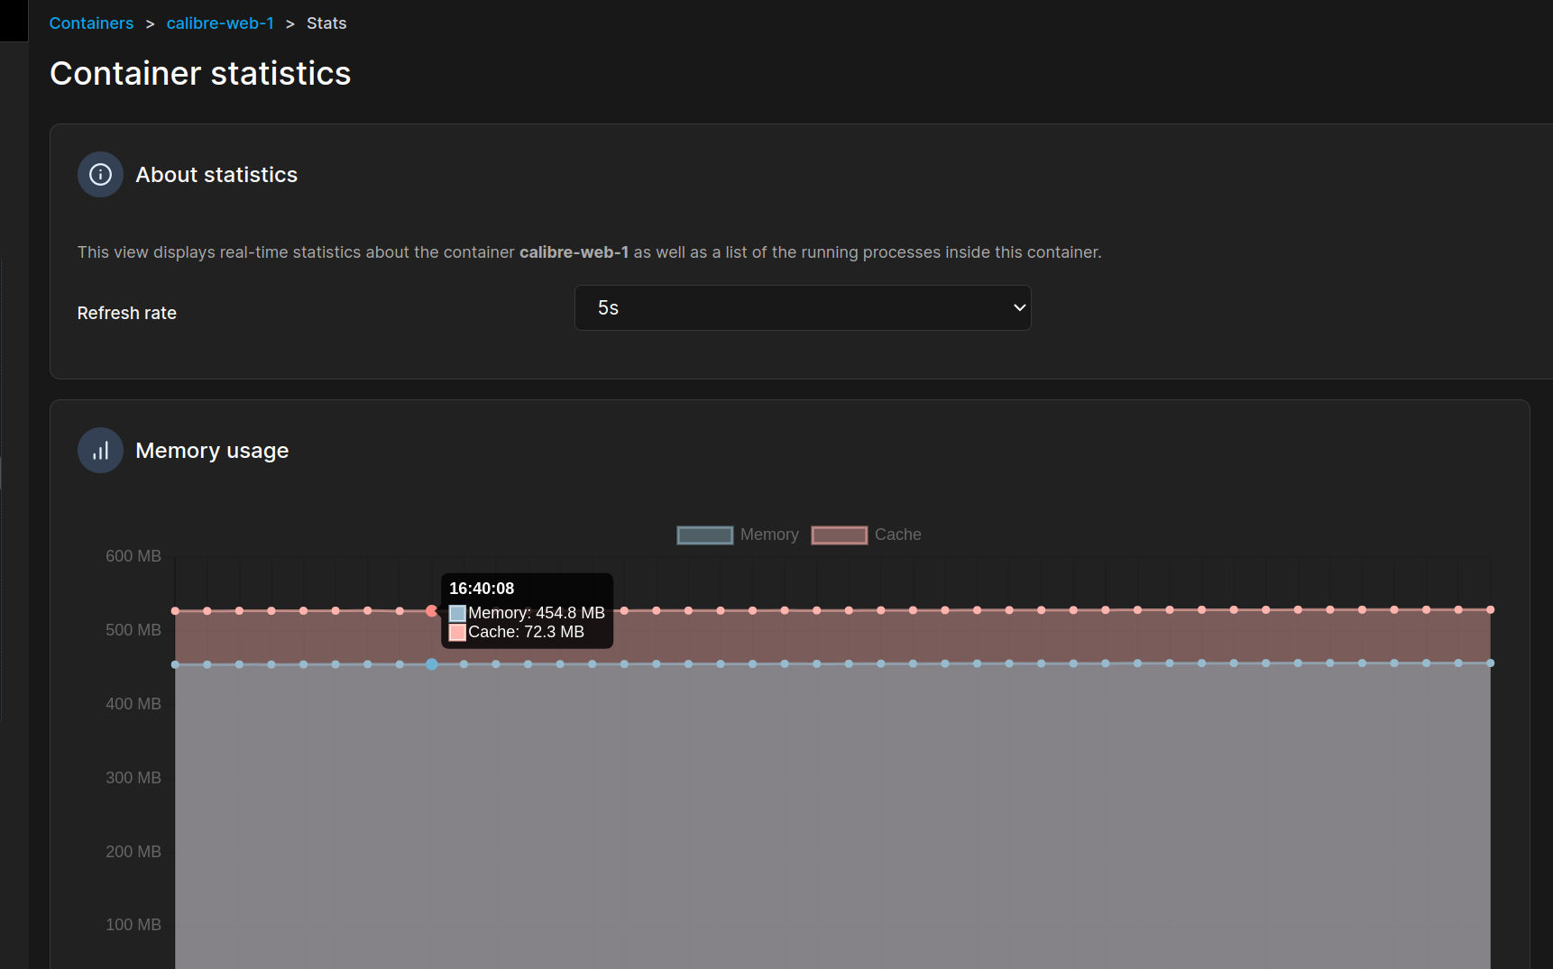
Task: Go to Containers via breadcrumb
Action: coord(91,23)
